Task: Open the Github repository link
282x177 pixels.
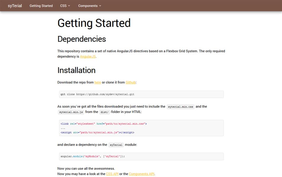Action: point(131,82)
